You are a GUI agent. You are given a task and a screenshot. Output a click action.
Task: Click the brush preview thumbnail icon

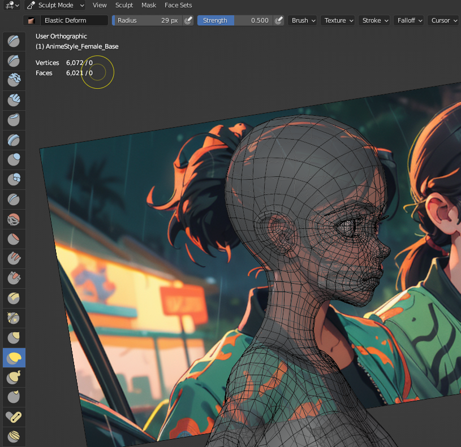[x=32, y=20]
